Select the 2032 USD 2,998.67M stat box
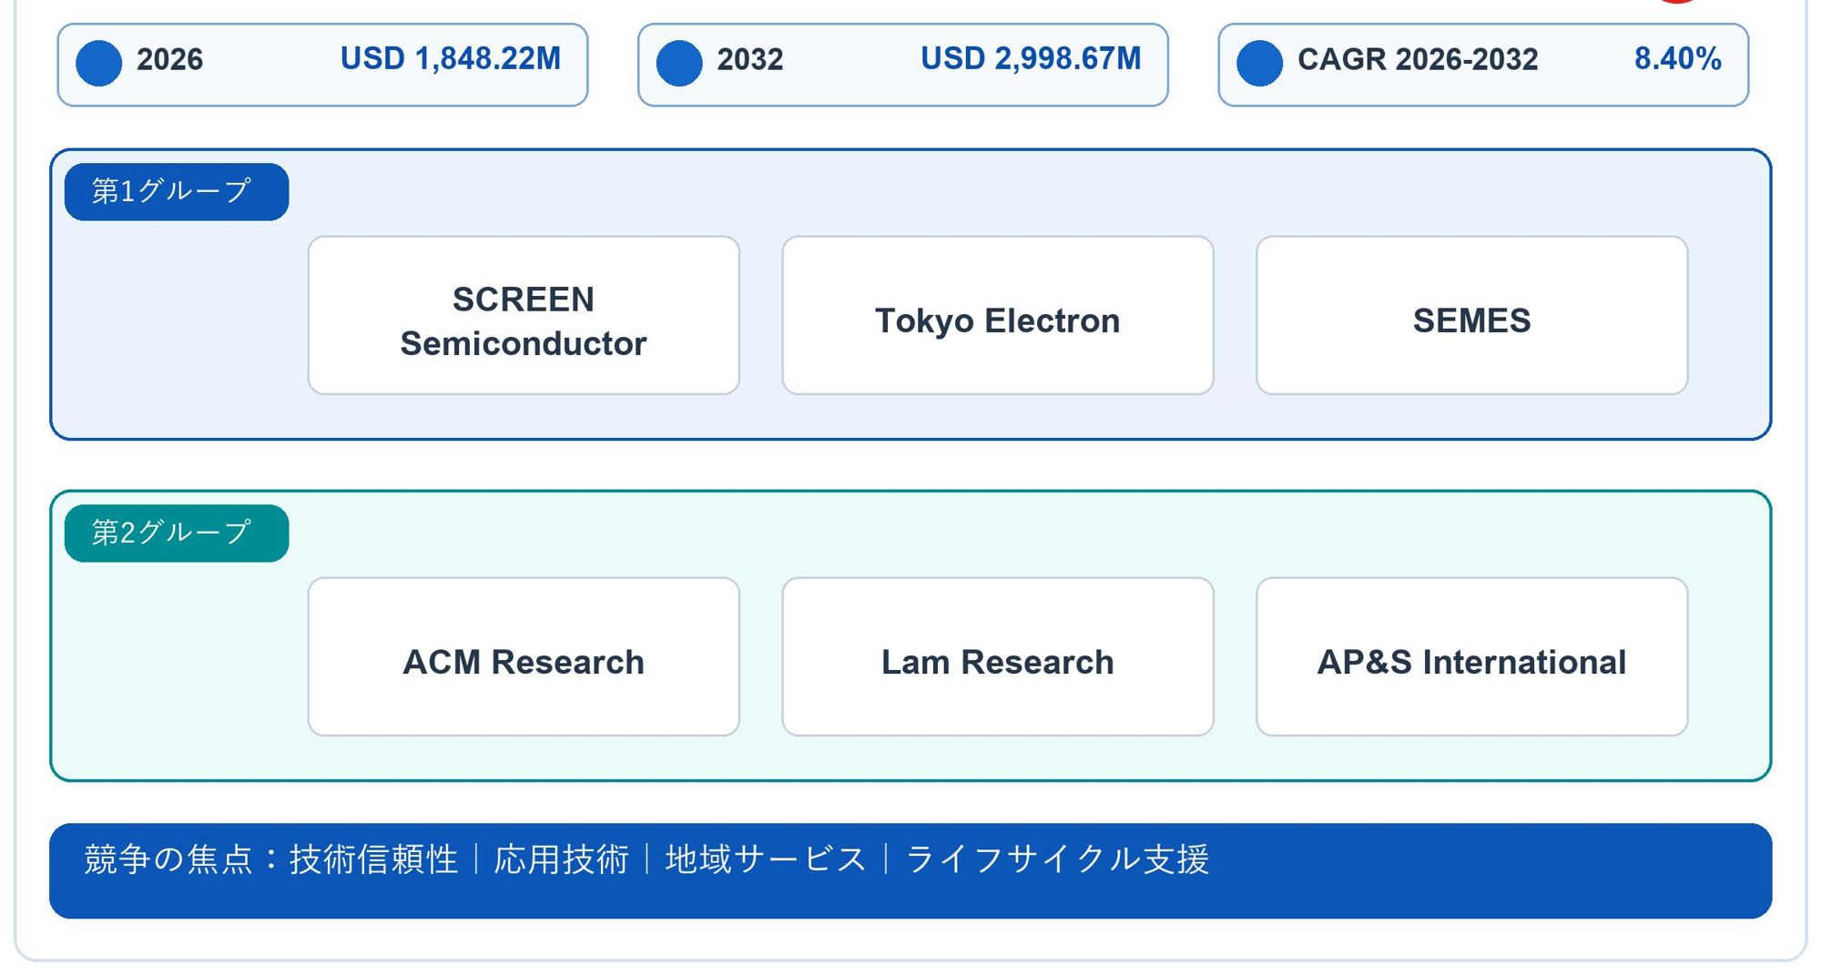The height and width of the screenshot is (975, 1821). coord(903,65)
